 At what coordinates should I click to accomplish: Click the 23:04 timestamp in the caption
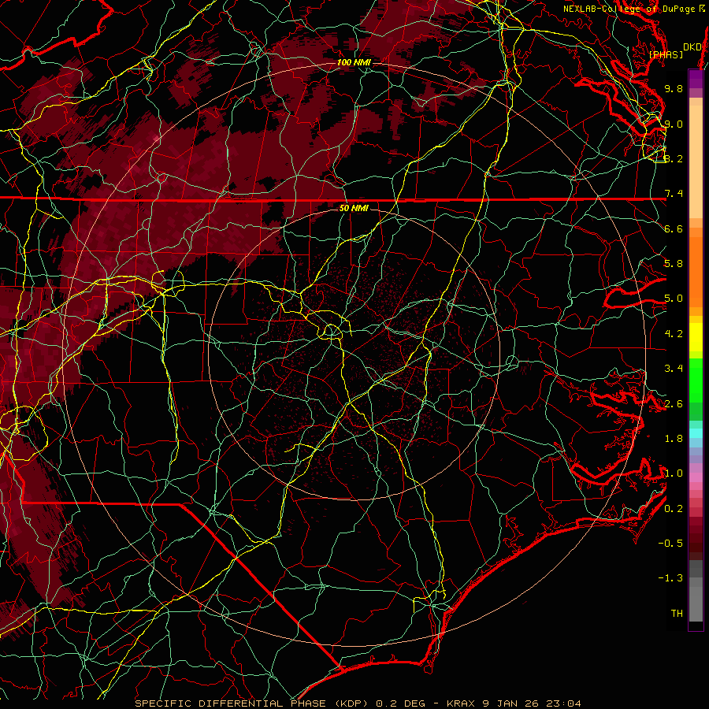(x=562, y=703)
